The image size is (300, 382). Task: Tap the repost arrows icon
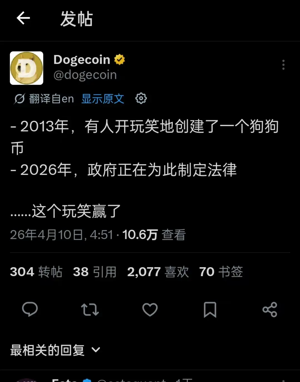pyautogui.click(x=90, y=310)
